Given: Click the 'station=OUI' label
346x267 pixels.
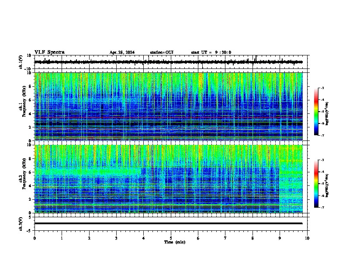Looking at the screenshot, I should point(162,52).
